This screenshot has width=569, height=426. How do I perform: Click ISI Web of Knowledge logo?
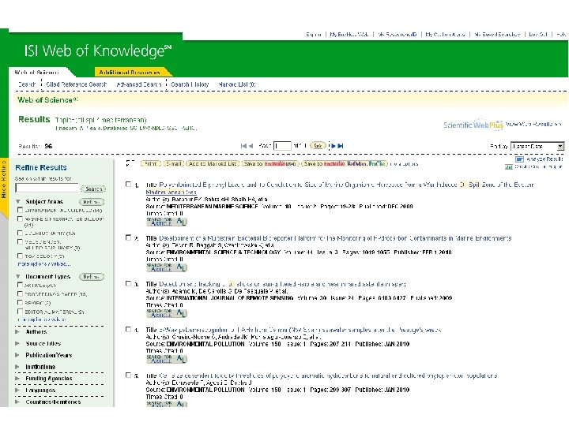point(98,51)
